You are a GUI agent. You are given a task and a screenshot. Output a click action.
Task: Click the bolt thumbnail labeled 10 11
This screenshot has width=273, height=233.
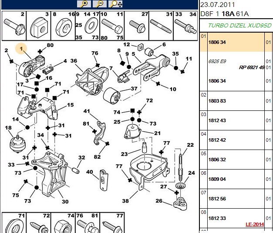point(112,26)
